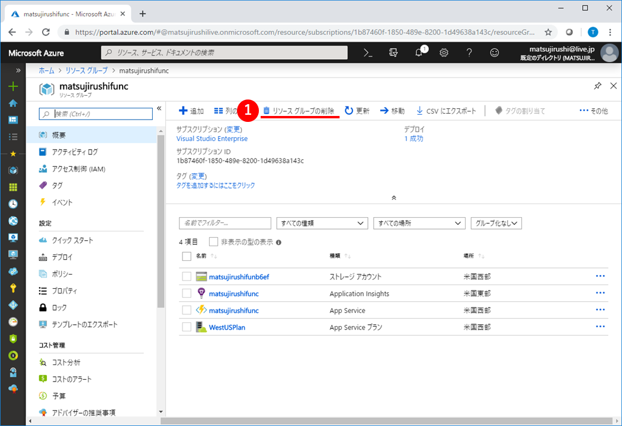Click the resource menu search box

95,114
